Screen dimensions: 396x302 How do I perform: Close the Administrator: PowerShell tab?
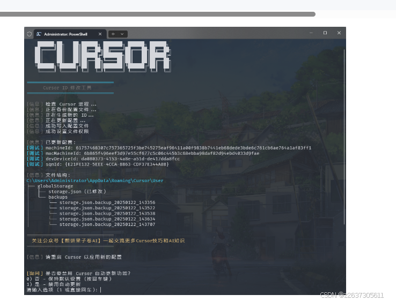pos(100,34)
